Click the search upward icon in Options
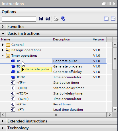Screen dimensions: 118x131 (48, 19)
